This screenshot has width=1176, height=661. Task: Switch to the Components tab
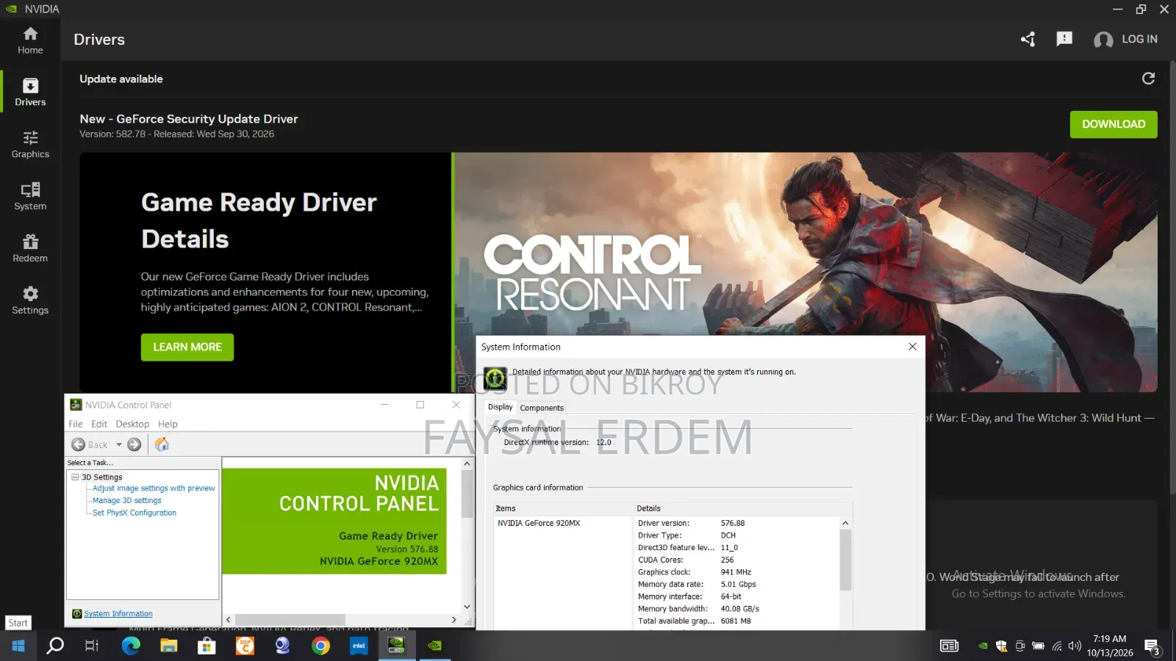[542, 408]
